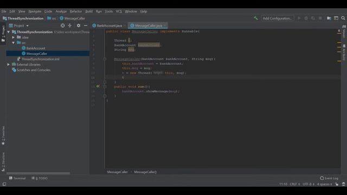Open the Terminal tool window
Viewport: 347px width, 195px height.
[17, 178]
